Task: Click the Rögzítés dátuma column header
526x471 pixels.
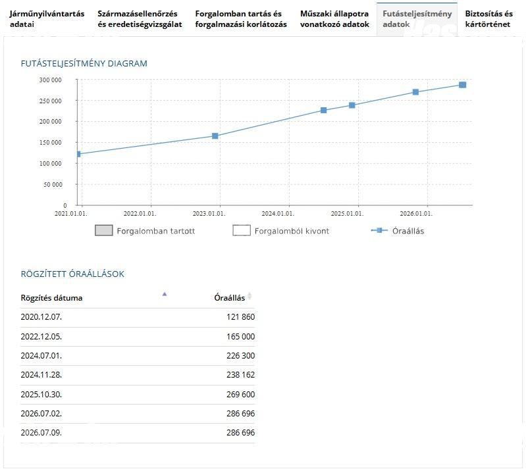Action: [x=51, y=298]
